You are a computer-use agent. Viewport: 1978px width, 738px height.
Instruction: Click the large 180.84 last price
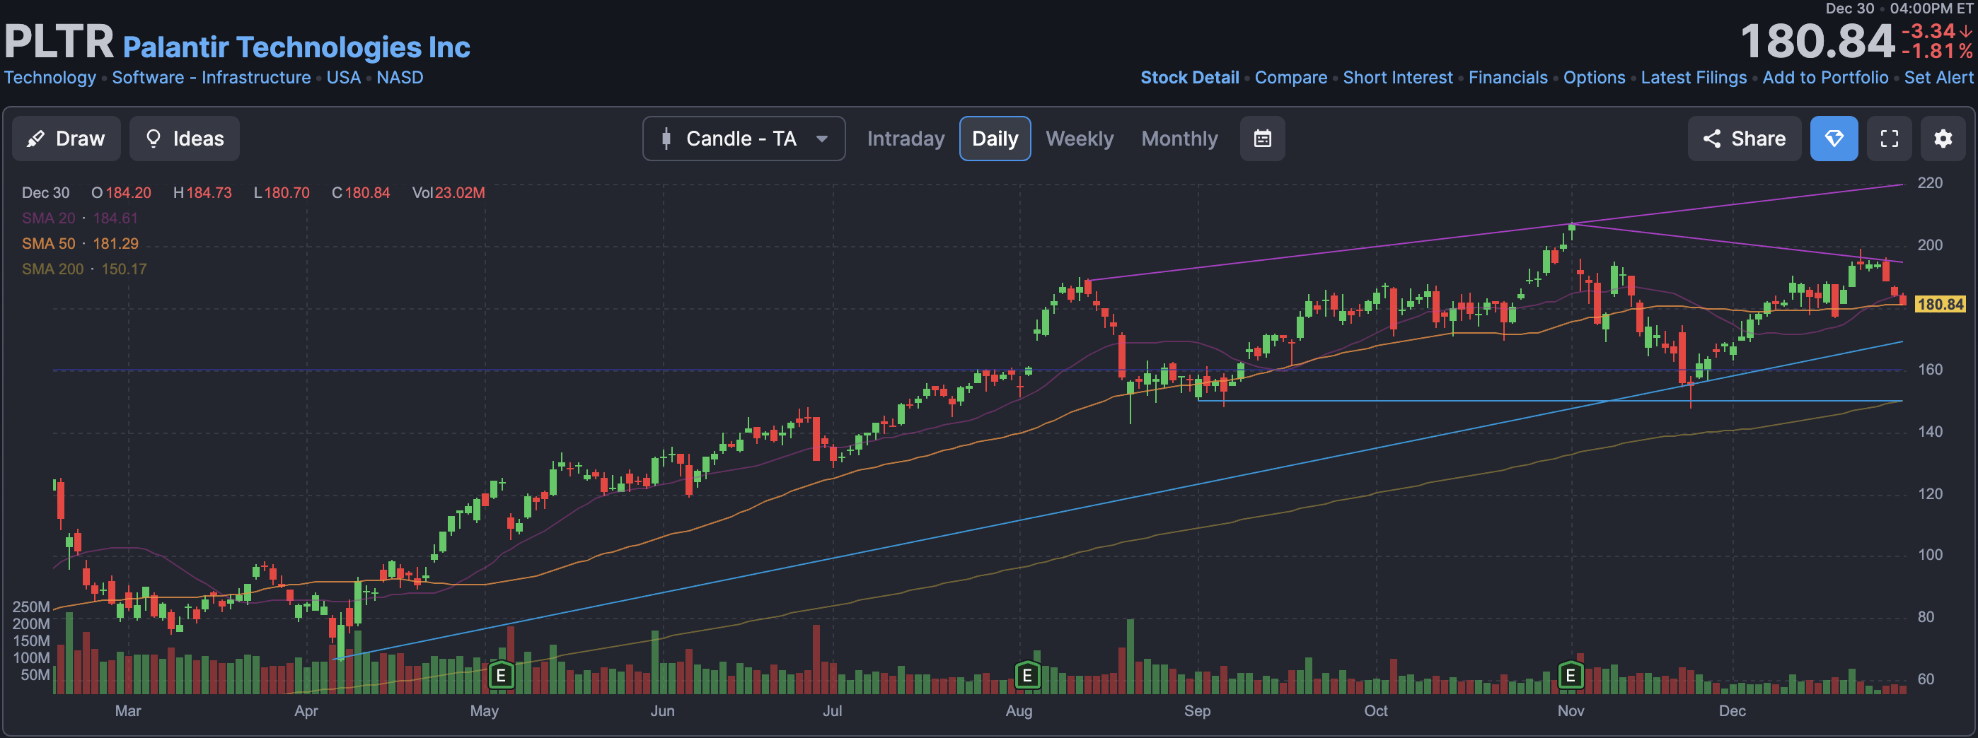(x=1817, y=42)
